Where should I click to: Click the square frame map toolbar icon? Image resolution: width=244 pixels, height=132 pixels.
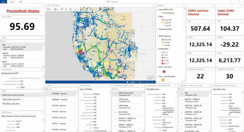66,9
